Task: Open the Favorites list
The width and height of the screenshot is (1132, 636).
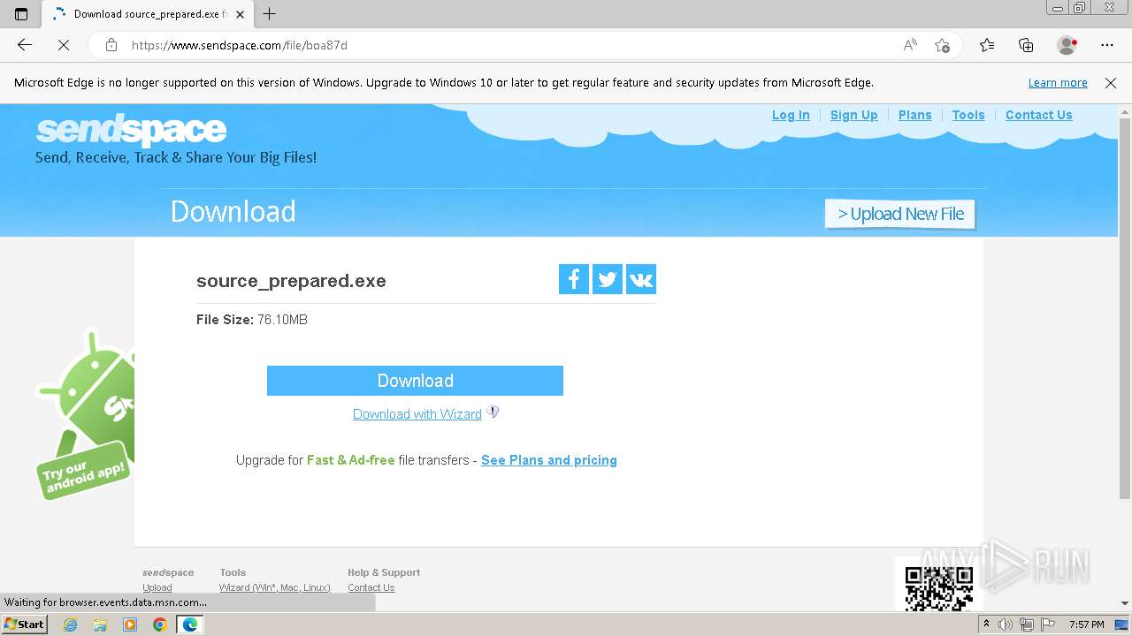Action: point(987,45)
